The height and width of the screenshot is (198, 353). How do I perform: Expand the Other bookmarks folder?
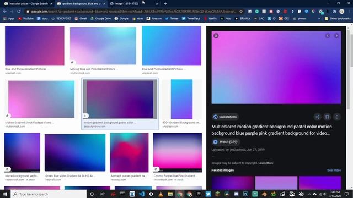point(338,18)
